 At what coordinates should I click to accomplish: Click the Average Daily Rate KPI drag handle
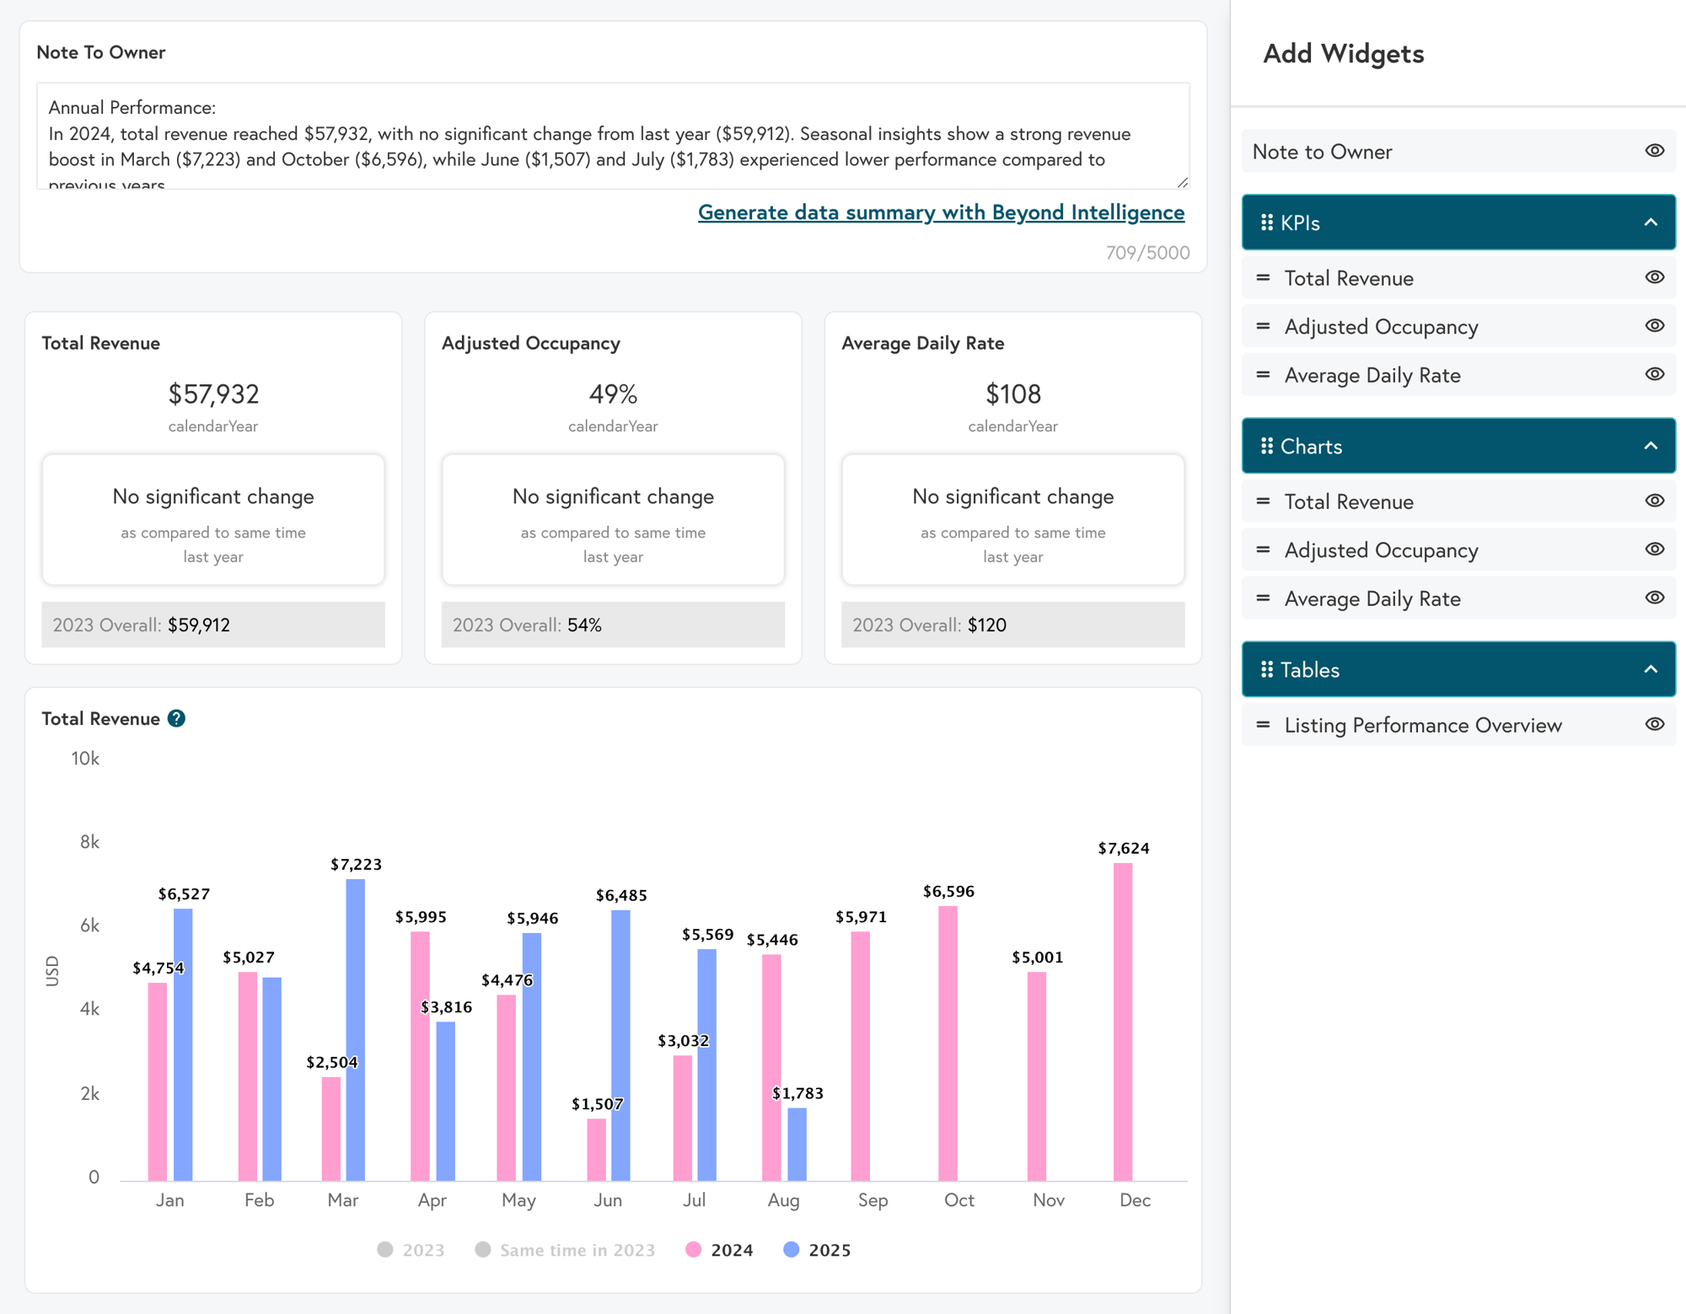(1262, 375)
